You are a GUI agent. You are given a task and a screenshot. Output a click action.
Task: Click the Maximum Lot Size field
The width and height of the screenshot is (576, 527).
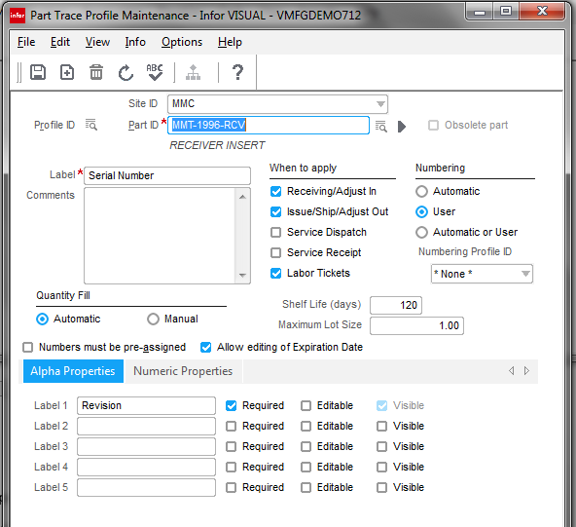(x=417, y=325)
